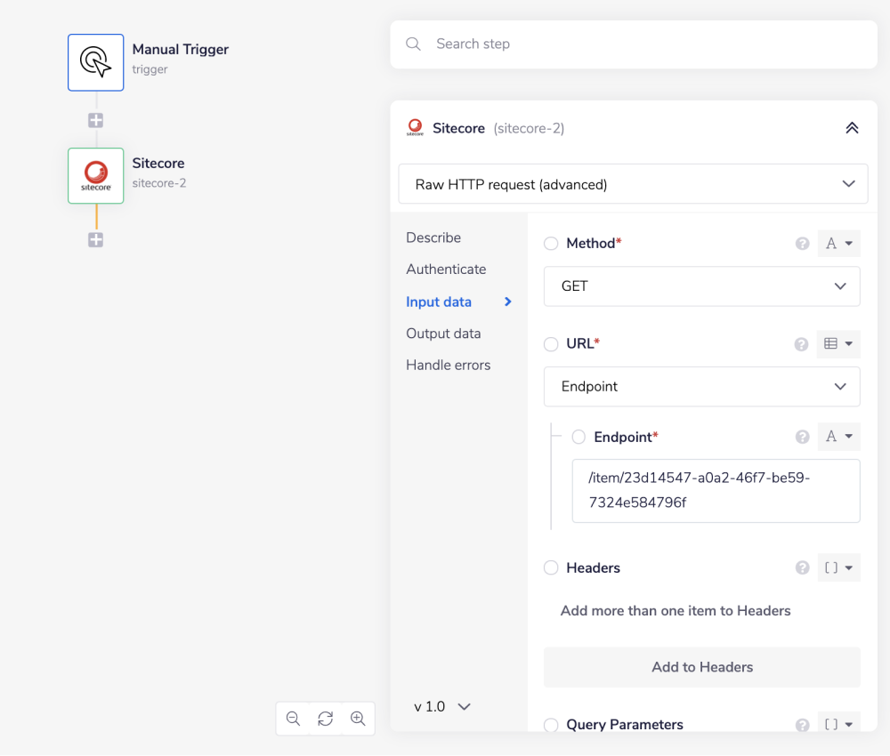
Task: Zoom in the workflow canvas
Action: tap(358, 719)
